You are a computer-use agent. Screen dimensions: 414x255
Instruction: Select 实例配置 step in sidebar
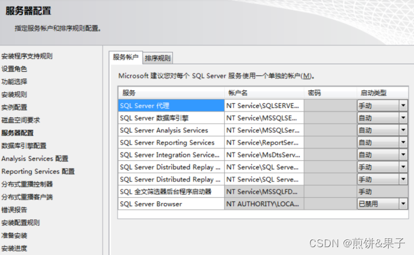(x=14, y=107)
